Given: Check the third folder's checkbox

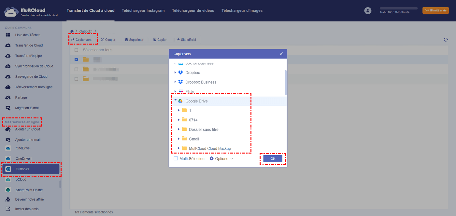Looking at the screenshot, I should tap(76, 79).
